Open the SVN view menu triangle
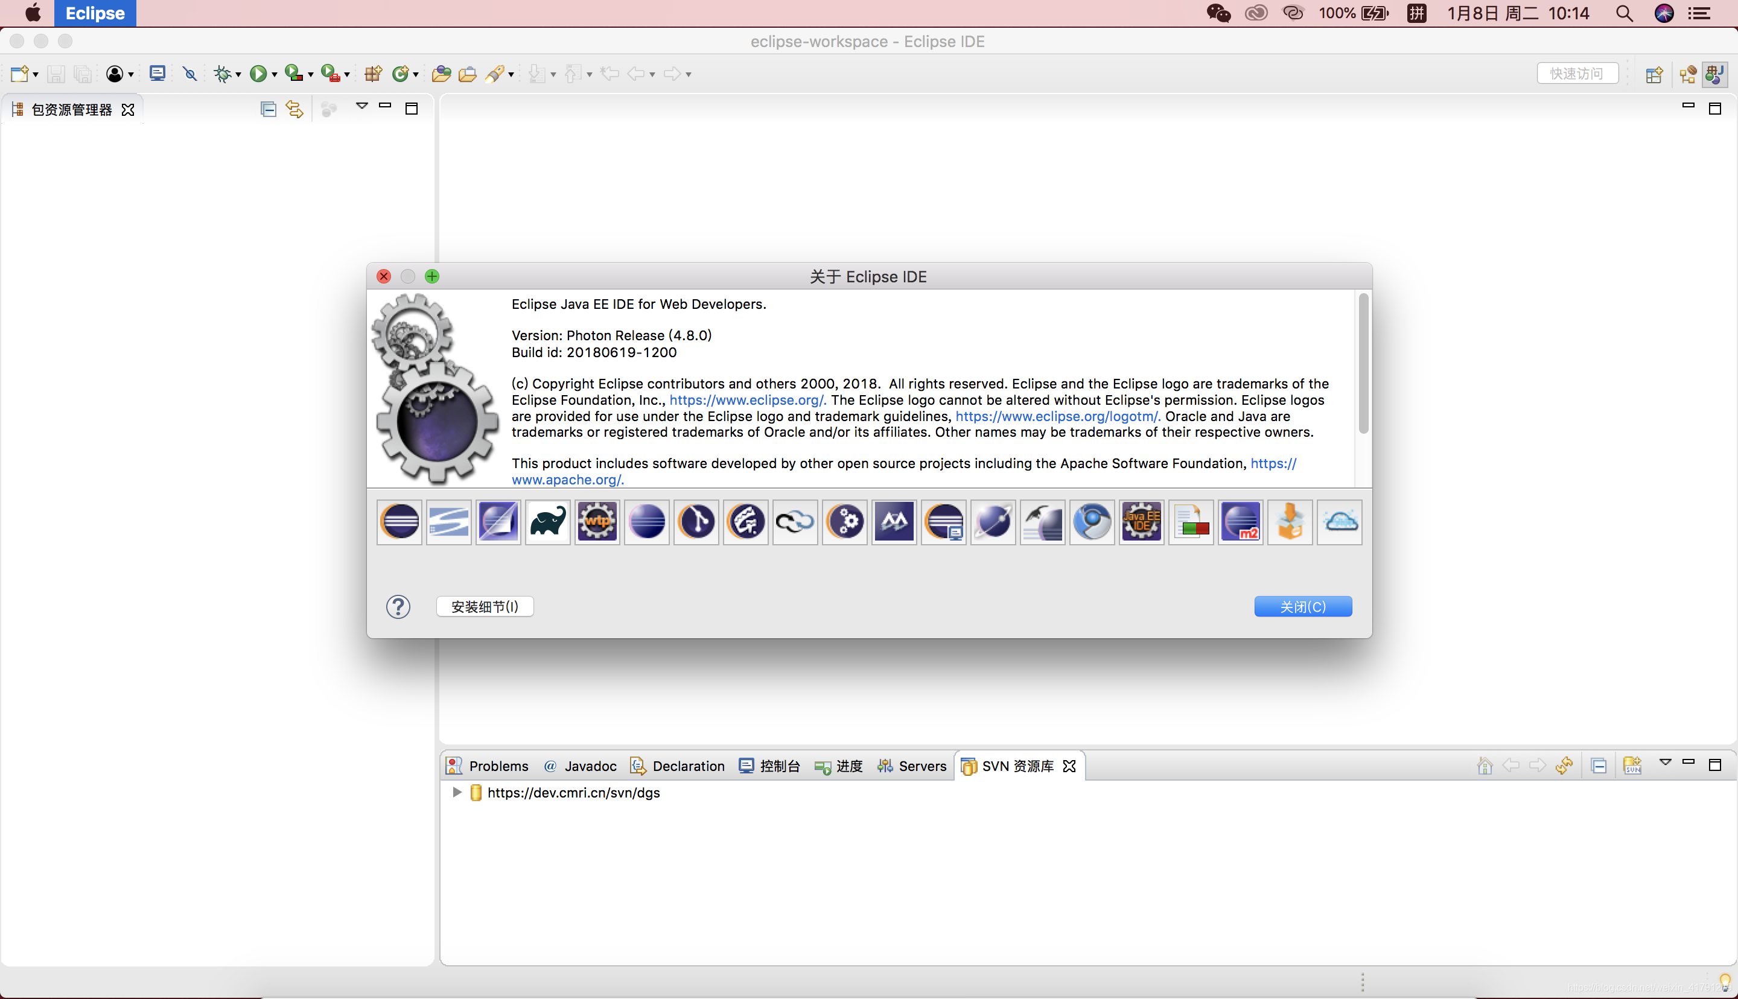 point(1665,763)
